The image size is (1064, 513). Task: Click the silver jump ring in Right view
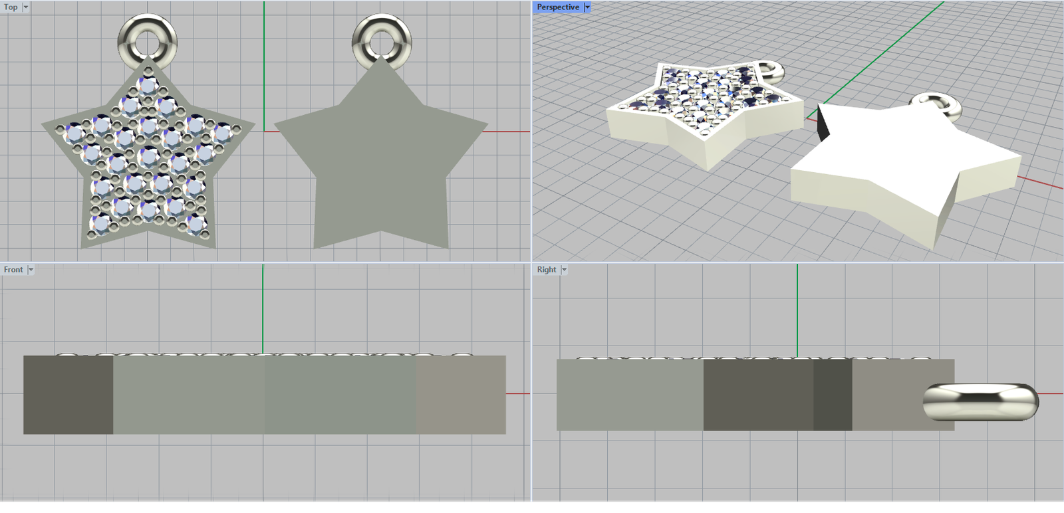(x=980, y=401)
